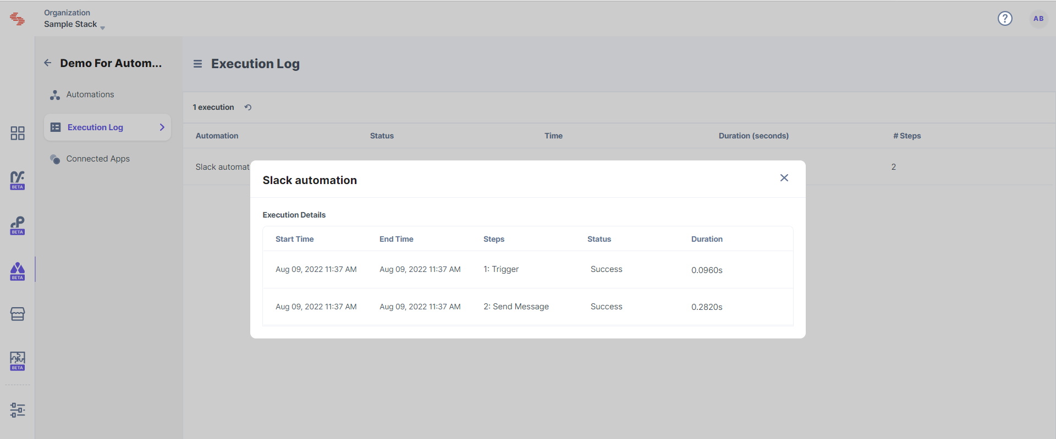This screenshot has height=439, width=1056.
Task: Go back using the arrow beside Demo For Autom...
Action: tap(48, 63)
